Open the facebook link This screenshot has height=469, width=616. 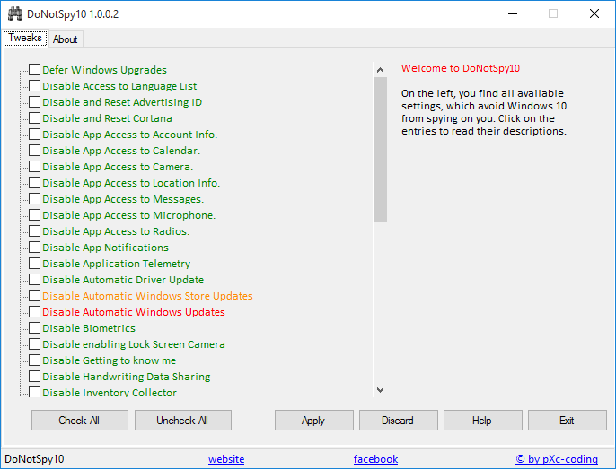pos(375,459)
